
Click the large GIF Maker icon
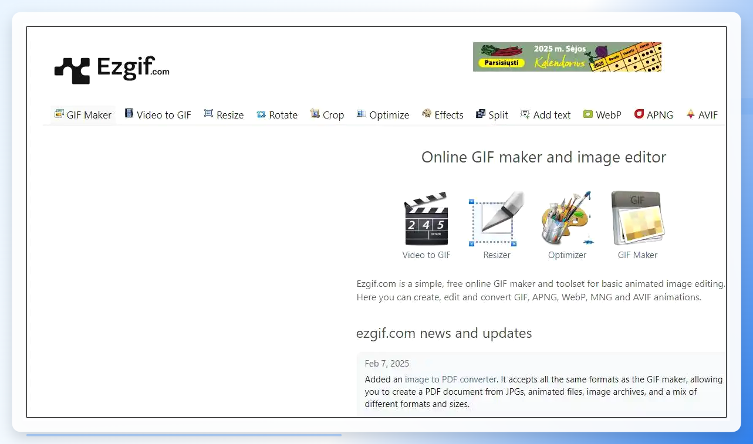pyautogui.click(x=638, y=218)
